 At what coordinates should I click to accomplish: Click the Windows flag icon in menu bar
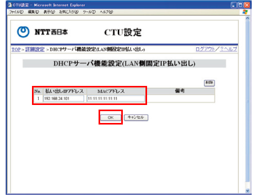(245, 12)
